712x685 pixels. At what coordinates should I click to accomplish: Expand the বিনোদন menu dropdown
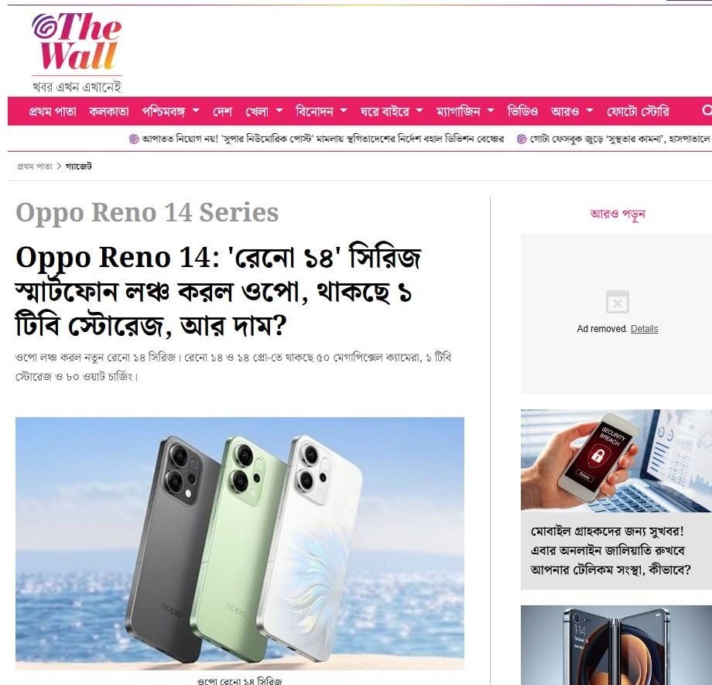pyautogui.click(x=344, y=111)
